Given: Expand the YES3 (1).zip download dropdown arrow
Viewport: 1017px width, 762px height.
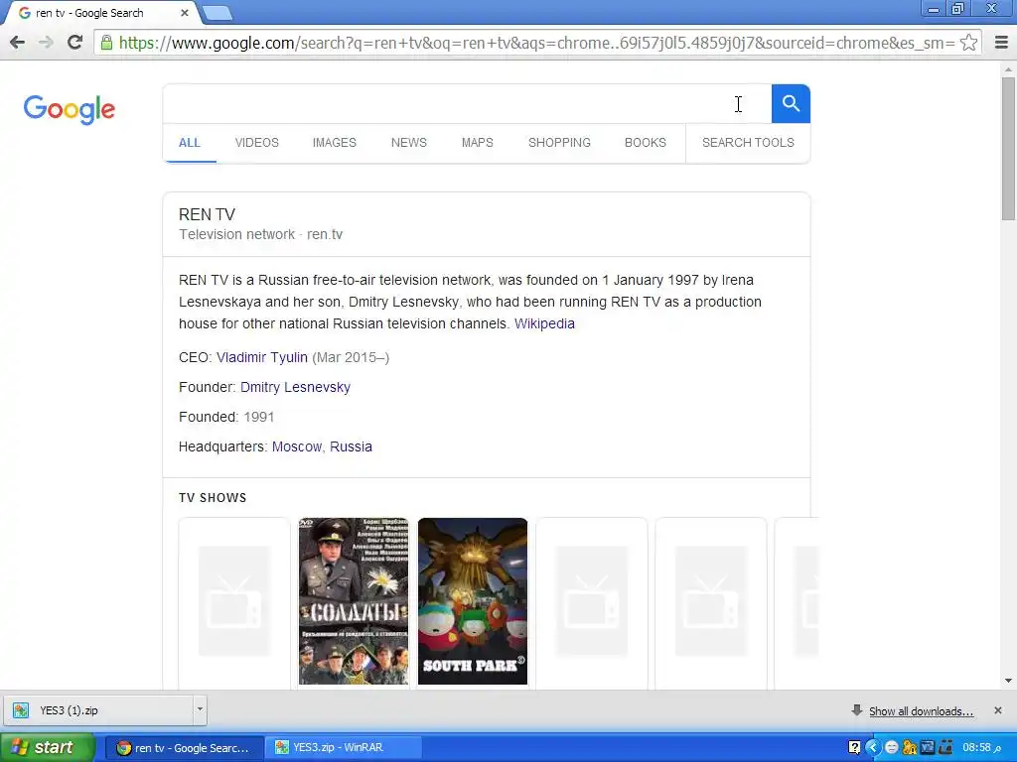Looking at the screenshot, I should click(x=200, y=709).
